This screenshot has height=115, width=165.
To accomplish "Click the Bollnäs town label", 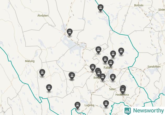I will point(139,5).
